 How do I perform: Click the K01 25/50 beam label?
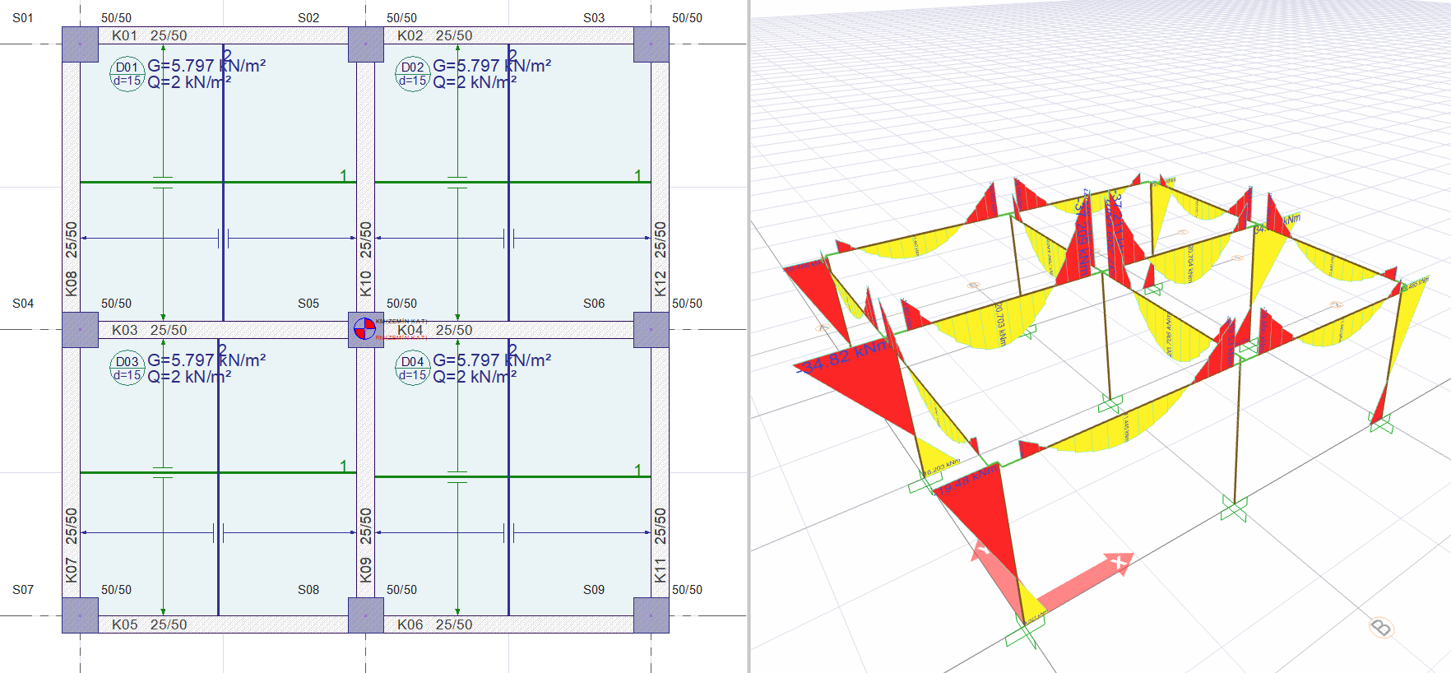coord(149,35)
